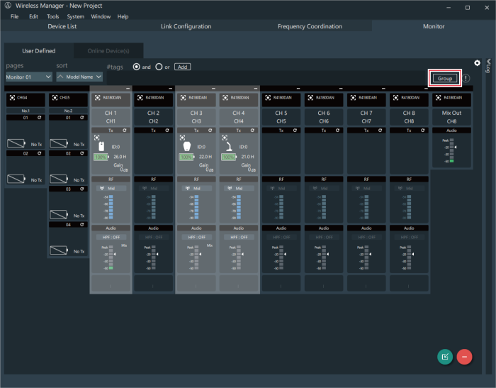Click empty battery icon in CHG4 slot 02
The width and height of the screenshot is (496, 388).
point(16,179)
